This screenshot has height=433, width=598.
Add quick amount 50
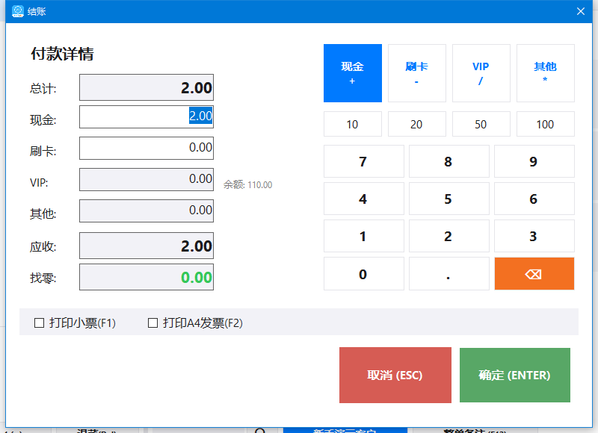click(x=481, y=124)
